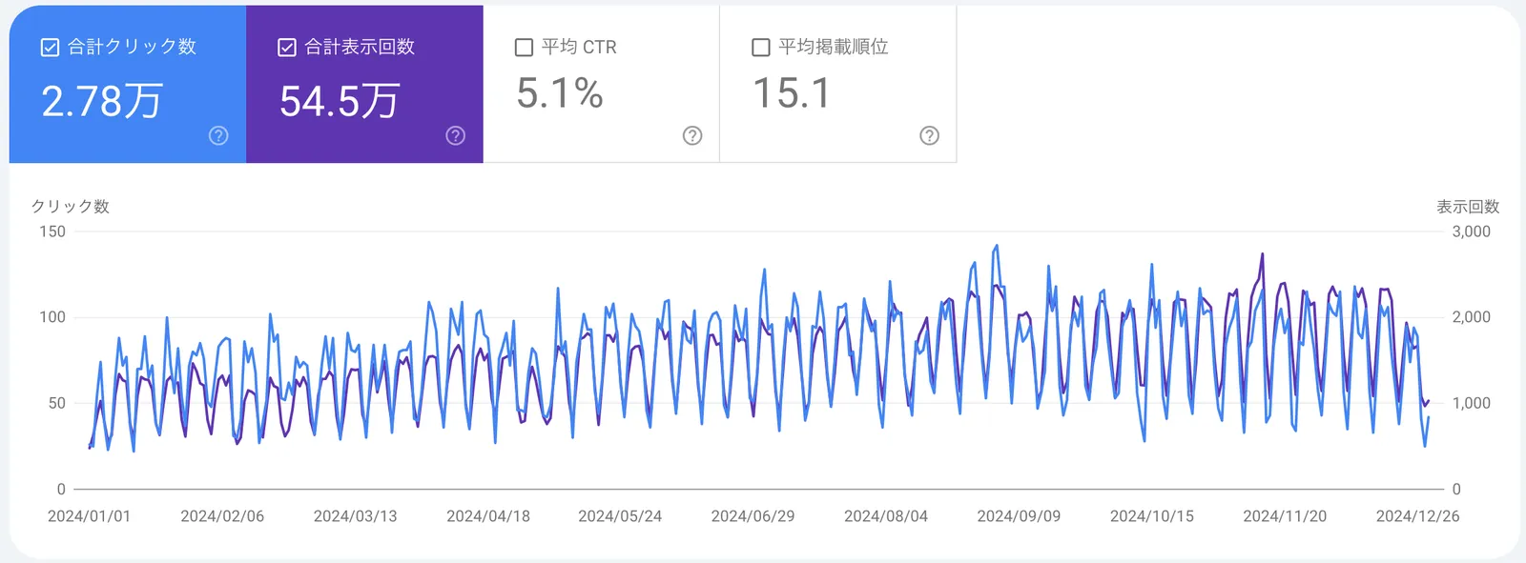Click the 2.78万 total clicks value
1526x563 pixels.
(102, 101)
